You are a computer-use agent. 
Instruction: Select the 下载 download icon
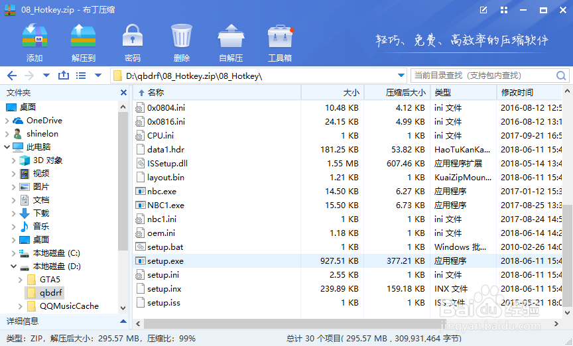[25, 213]
